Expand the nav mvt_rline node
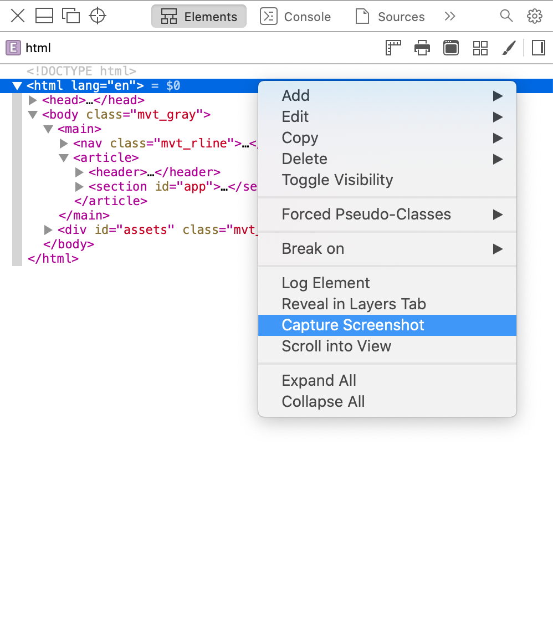The image size is (553, 623). pos(64,144)
